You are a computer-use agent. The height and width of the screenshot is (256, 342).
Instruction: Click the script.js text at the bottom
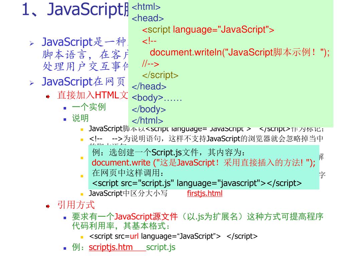pyautogui.click(x=161, y=247)
